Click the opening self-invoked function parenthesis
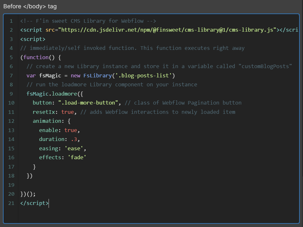 click(21, 57)
